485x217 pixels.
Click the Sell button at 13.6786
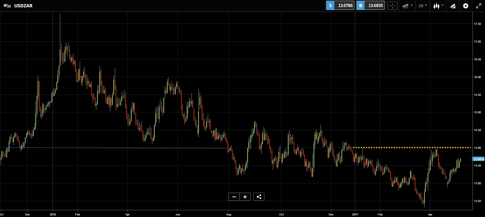(340, 6)
